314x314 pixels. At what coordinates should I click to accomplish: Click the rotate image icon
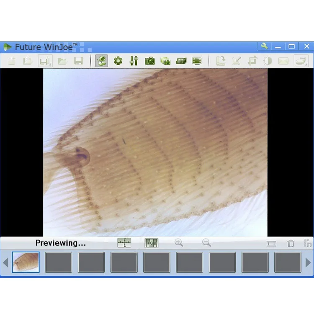pyautogui.click(x=221, y=61)
